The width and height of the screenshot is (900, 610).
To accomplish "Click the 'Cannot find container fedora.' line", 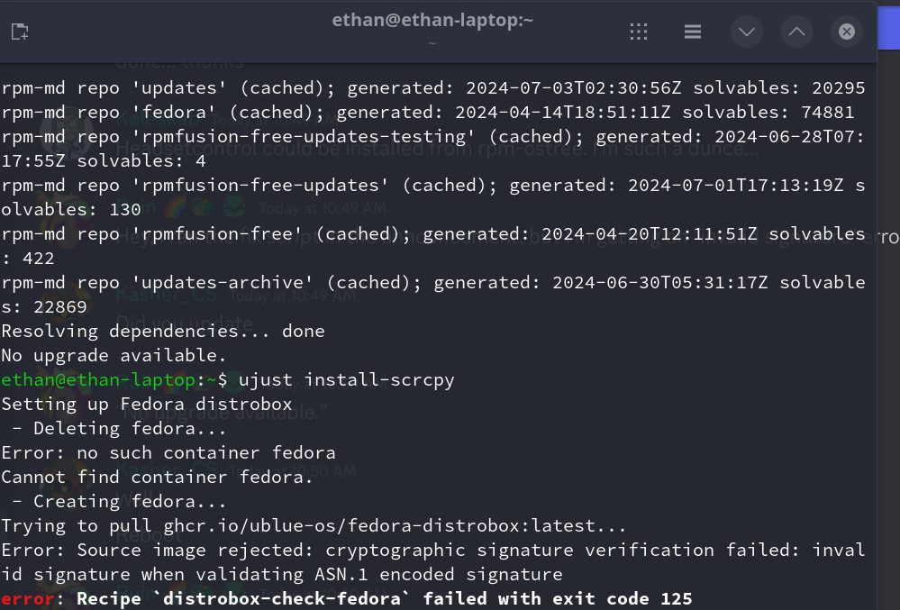I will coord(157,477).
